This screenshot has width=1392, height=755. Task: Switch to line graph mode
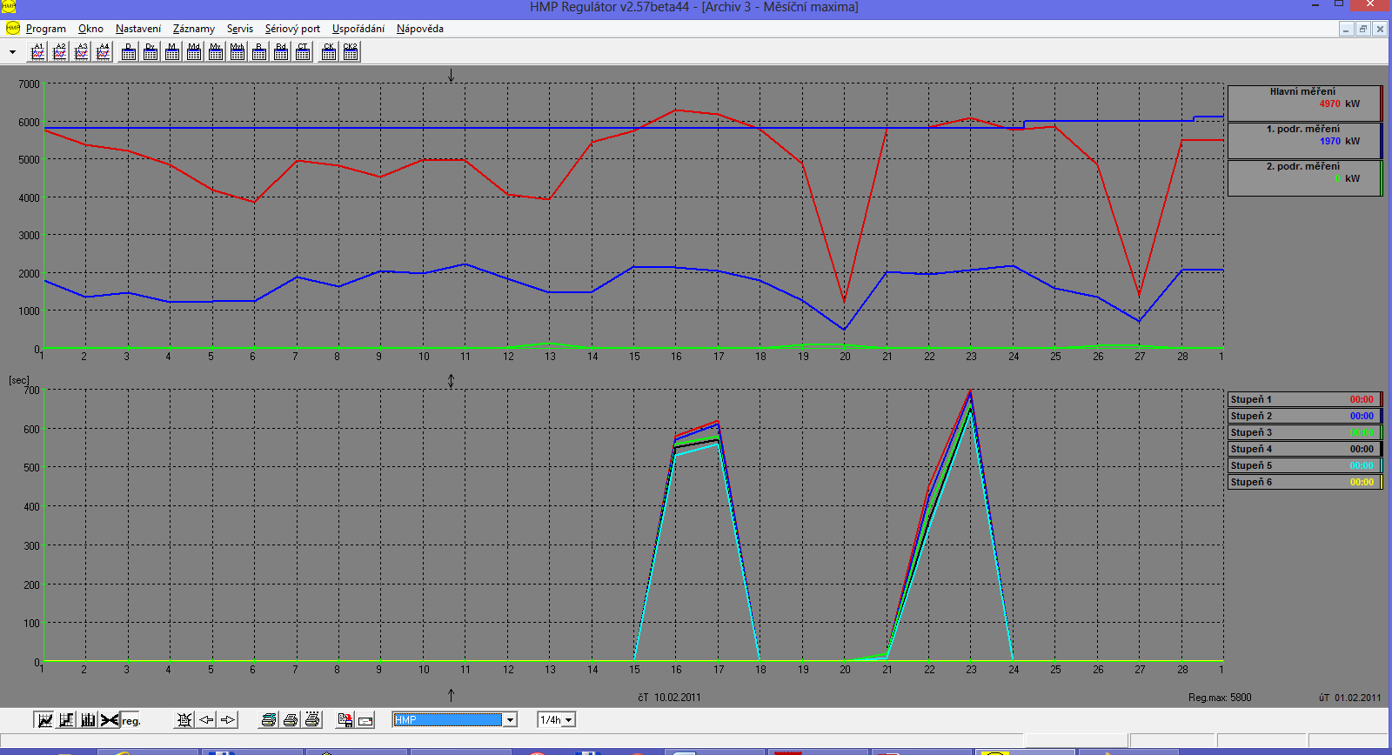(44, 719)
